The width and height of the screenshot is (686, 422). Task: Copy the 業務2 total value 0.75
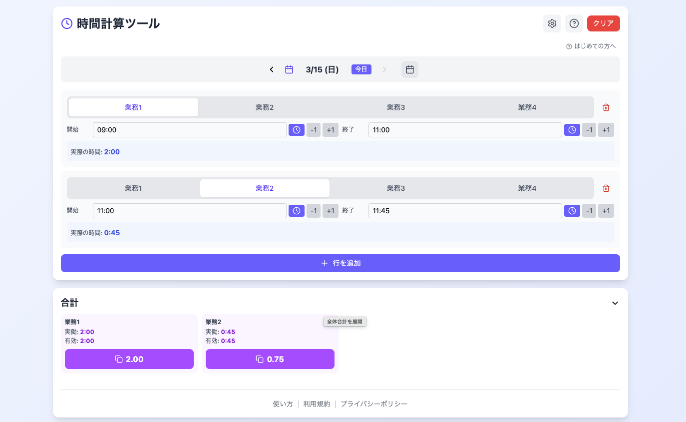[x=270, y=359]
